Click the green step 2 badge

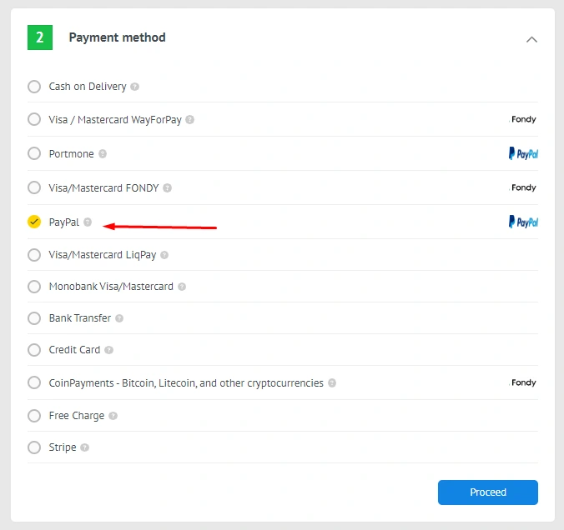point(40,37)
